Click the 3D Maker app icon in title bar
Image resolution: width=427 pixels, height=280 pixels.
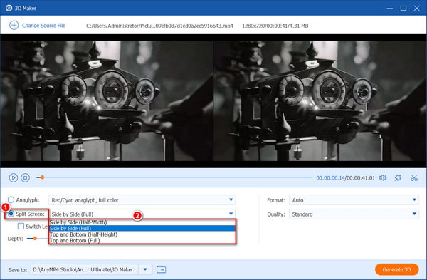point(9,8)
